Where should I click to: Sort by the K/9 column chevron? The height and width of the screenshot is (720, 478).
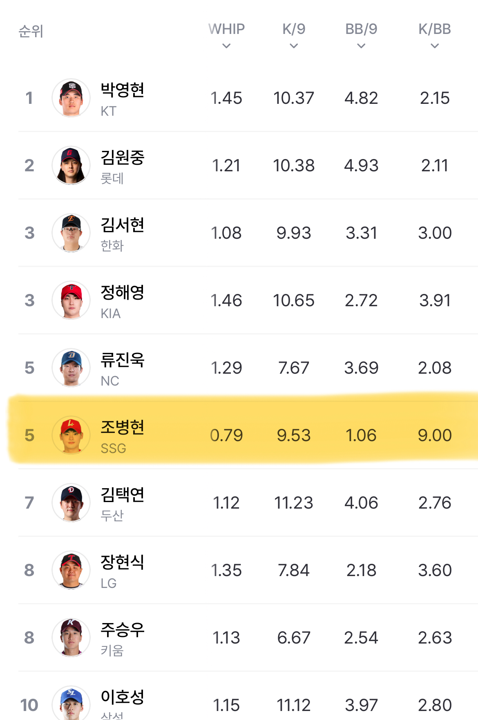point(294,46)
